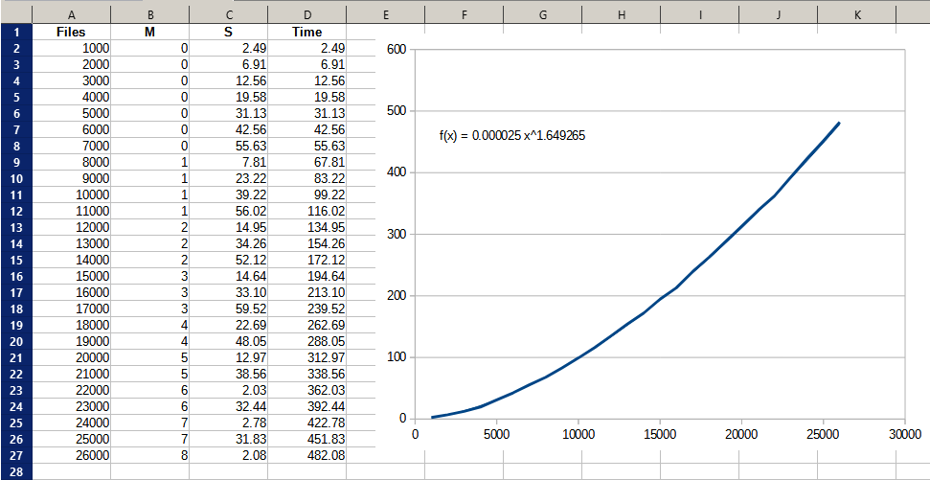The image size is (930, 480).
Task: Select column C header
Action: point(228,14)
